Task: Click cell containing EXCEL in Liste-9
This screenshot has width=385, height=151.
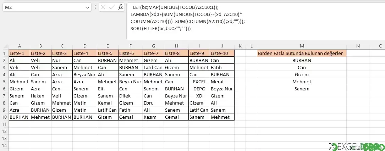Action: tap(199, 82)
